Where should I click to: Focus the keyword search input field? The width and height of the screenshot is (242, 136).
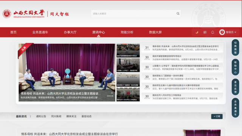(x=133, y=14)
